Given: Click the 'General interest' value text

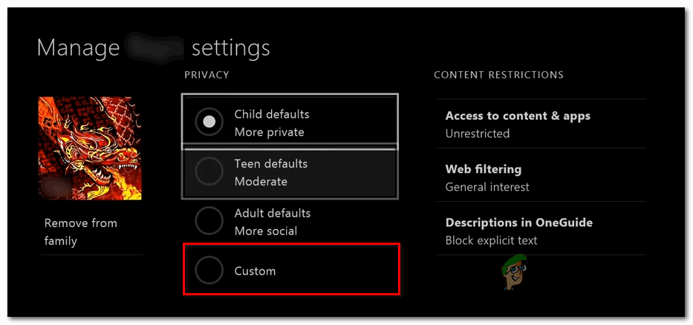Looking at the screenshot, I should coord(487,187).
